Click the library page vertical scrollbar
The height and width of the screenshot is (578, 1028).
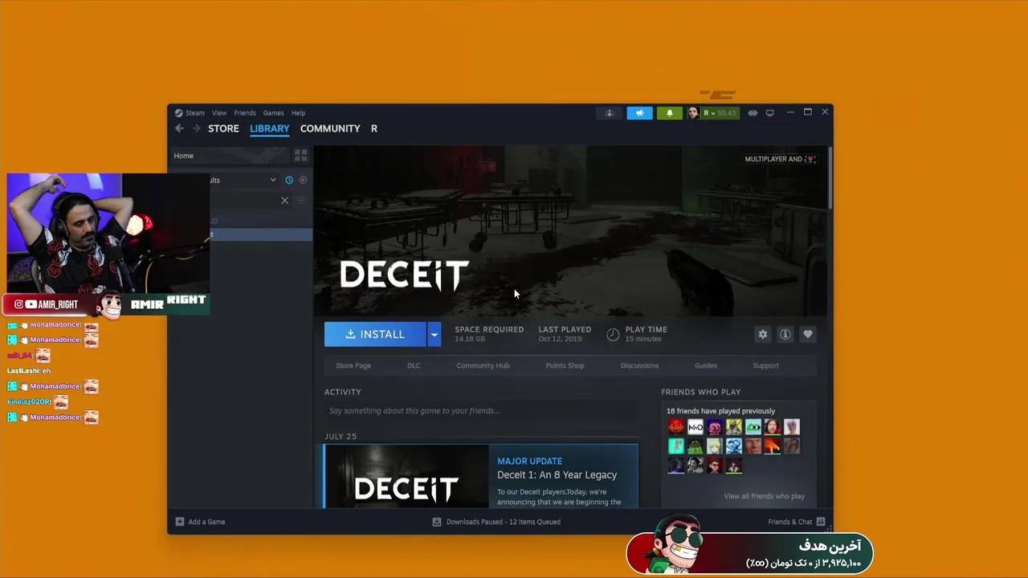point(830,180)
